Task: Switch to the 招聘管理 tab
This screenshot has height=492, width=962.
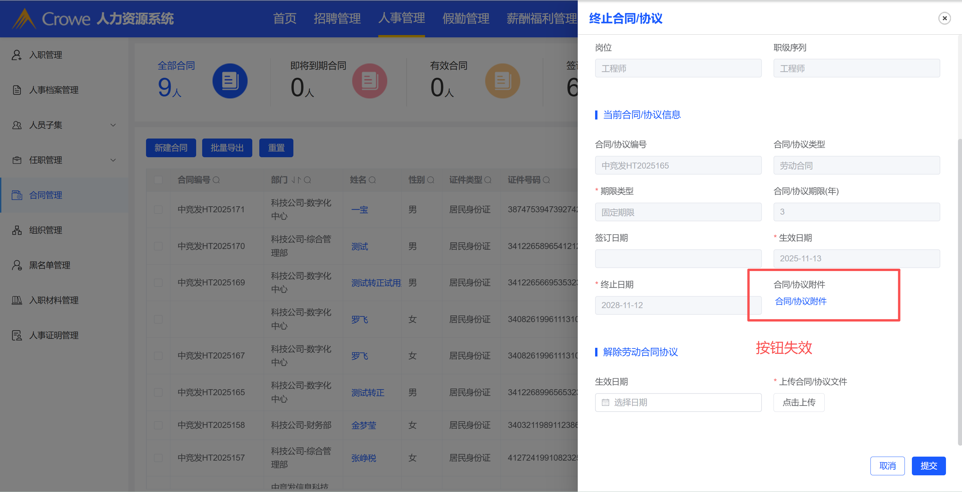Action: coord(337,18)
